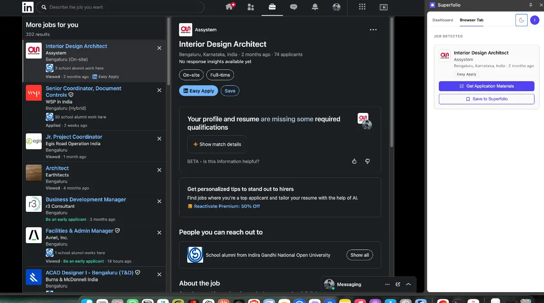Open the Superfolio user avatar

pyautogui.click(x=535, y=20)
